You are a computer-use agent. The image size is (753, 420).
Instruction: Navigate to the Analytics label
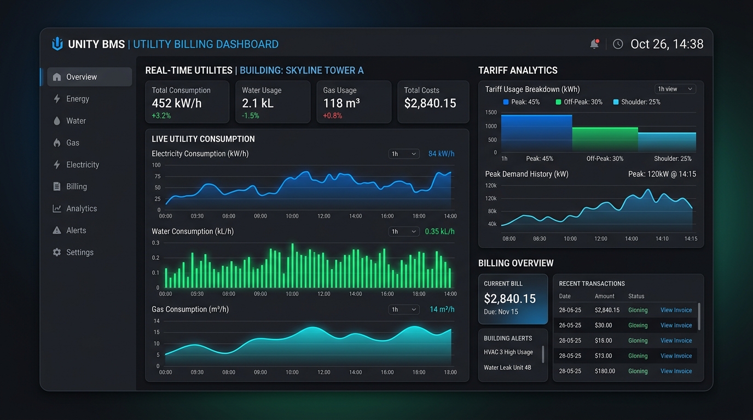tap(82, 208)
